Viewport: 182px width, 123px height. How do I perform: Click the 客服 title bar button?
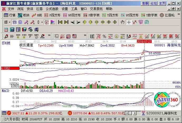145,3
